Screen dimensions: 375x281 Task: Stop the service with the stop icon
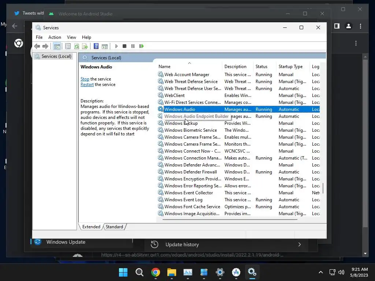point(125,46)
